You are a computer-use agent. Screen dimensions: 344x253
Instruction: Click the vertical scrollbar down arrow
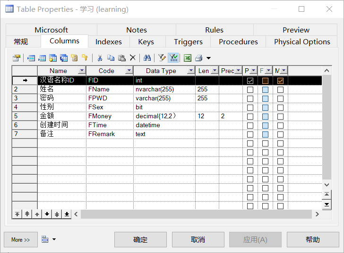coord(327,185)
